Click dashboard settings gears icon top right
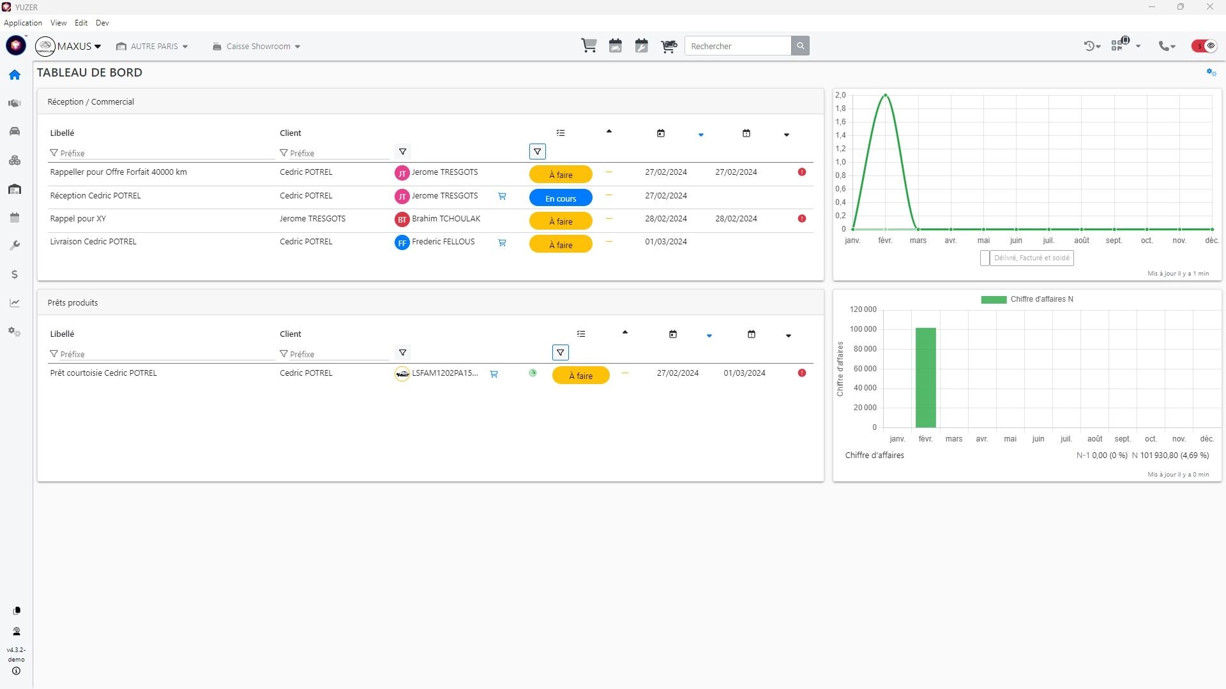Viewport: 1226px width, 689px height. [x=1211, y=73]
